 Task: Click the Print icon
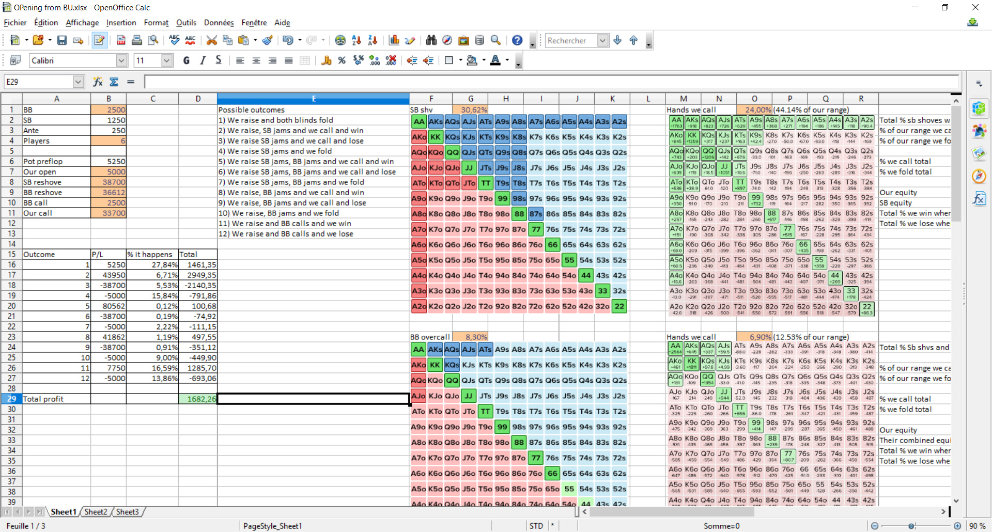(137, 40)
